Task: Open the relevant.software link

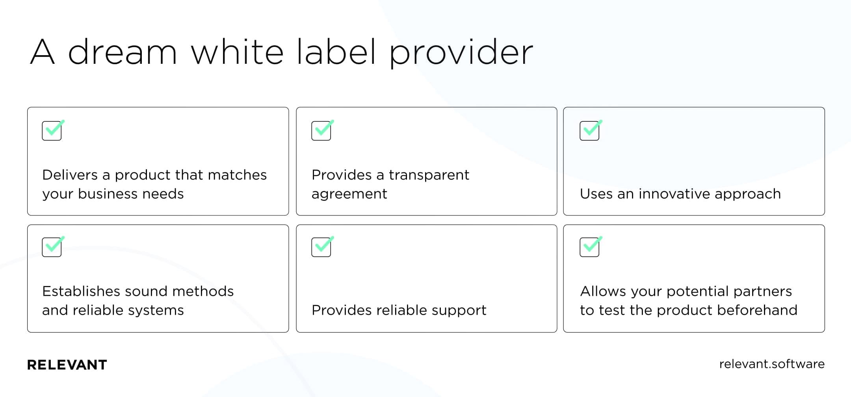Action: [x=772, y=364]
